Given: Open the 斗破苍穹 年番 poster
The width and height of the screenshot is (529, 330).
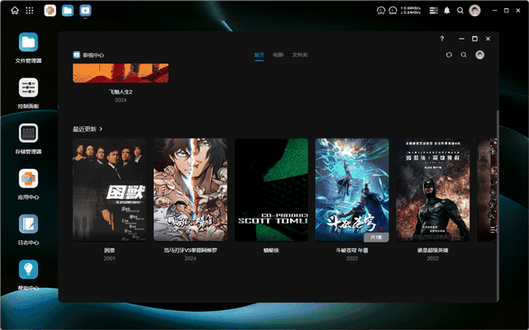Looking at the screenshot, I should click(352, 190).
